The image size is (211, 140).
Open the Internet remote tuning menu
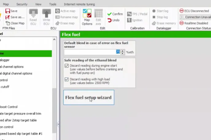pyautogui.click(x=79, y=4)
